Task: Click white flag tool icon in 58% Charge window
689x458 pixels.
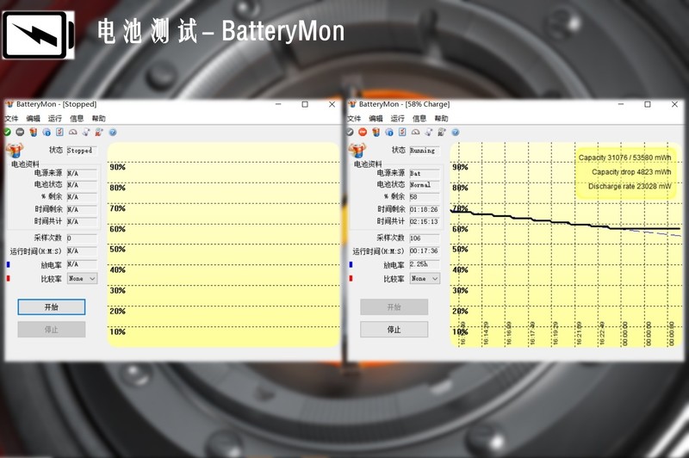Action: pyautogui.click(x=429, y=132)
